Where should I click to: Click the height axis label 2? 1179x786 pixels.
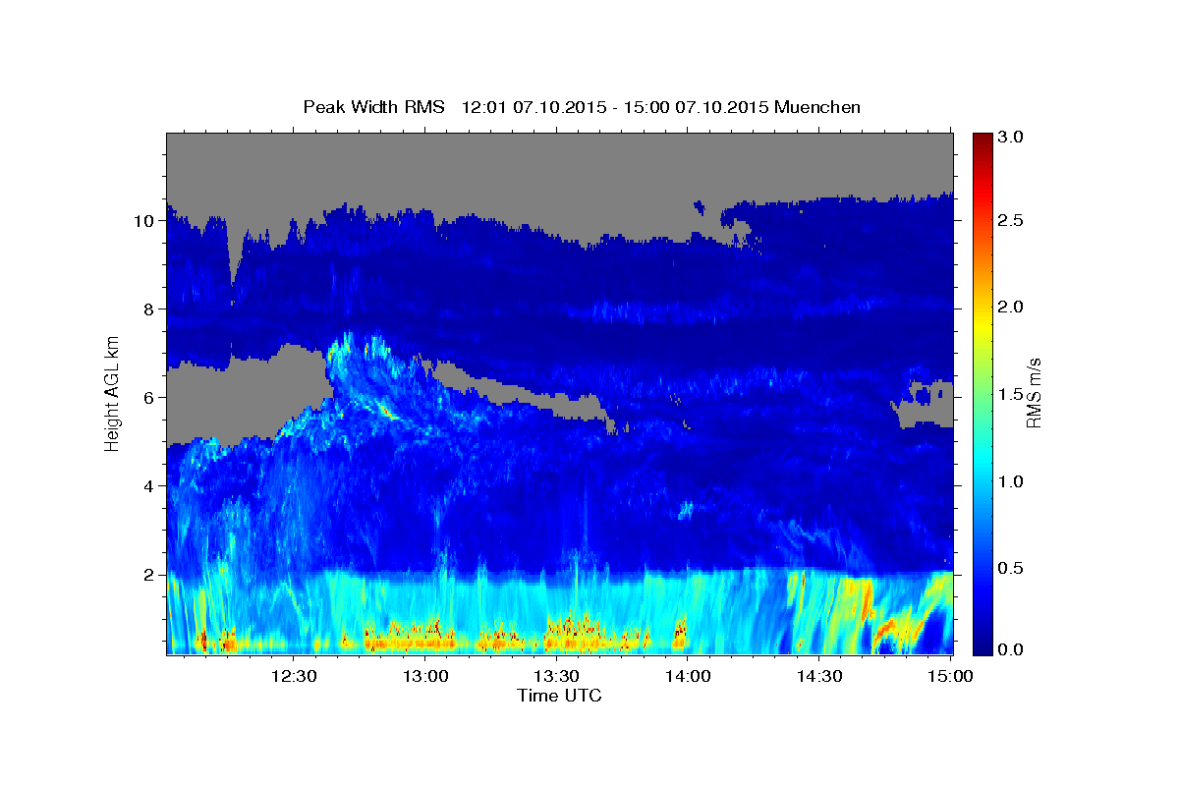(150, 575)
